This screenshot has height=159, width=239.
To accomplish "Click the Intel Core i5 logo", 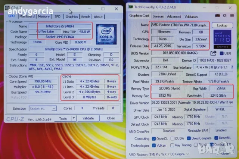I will (106, 34).
